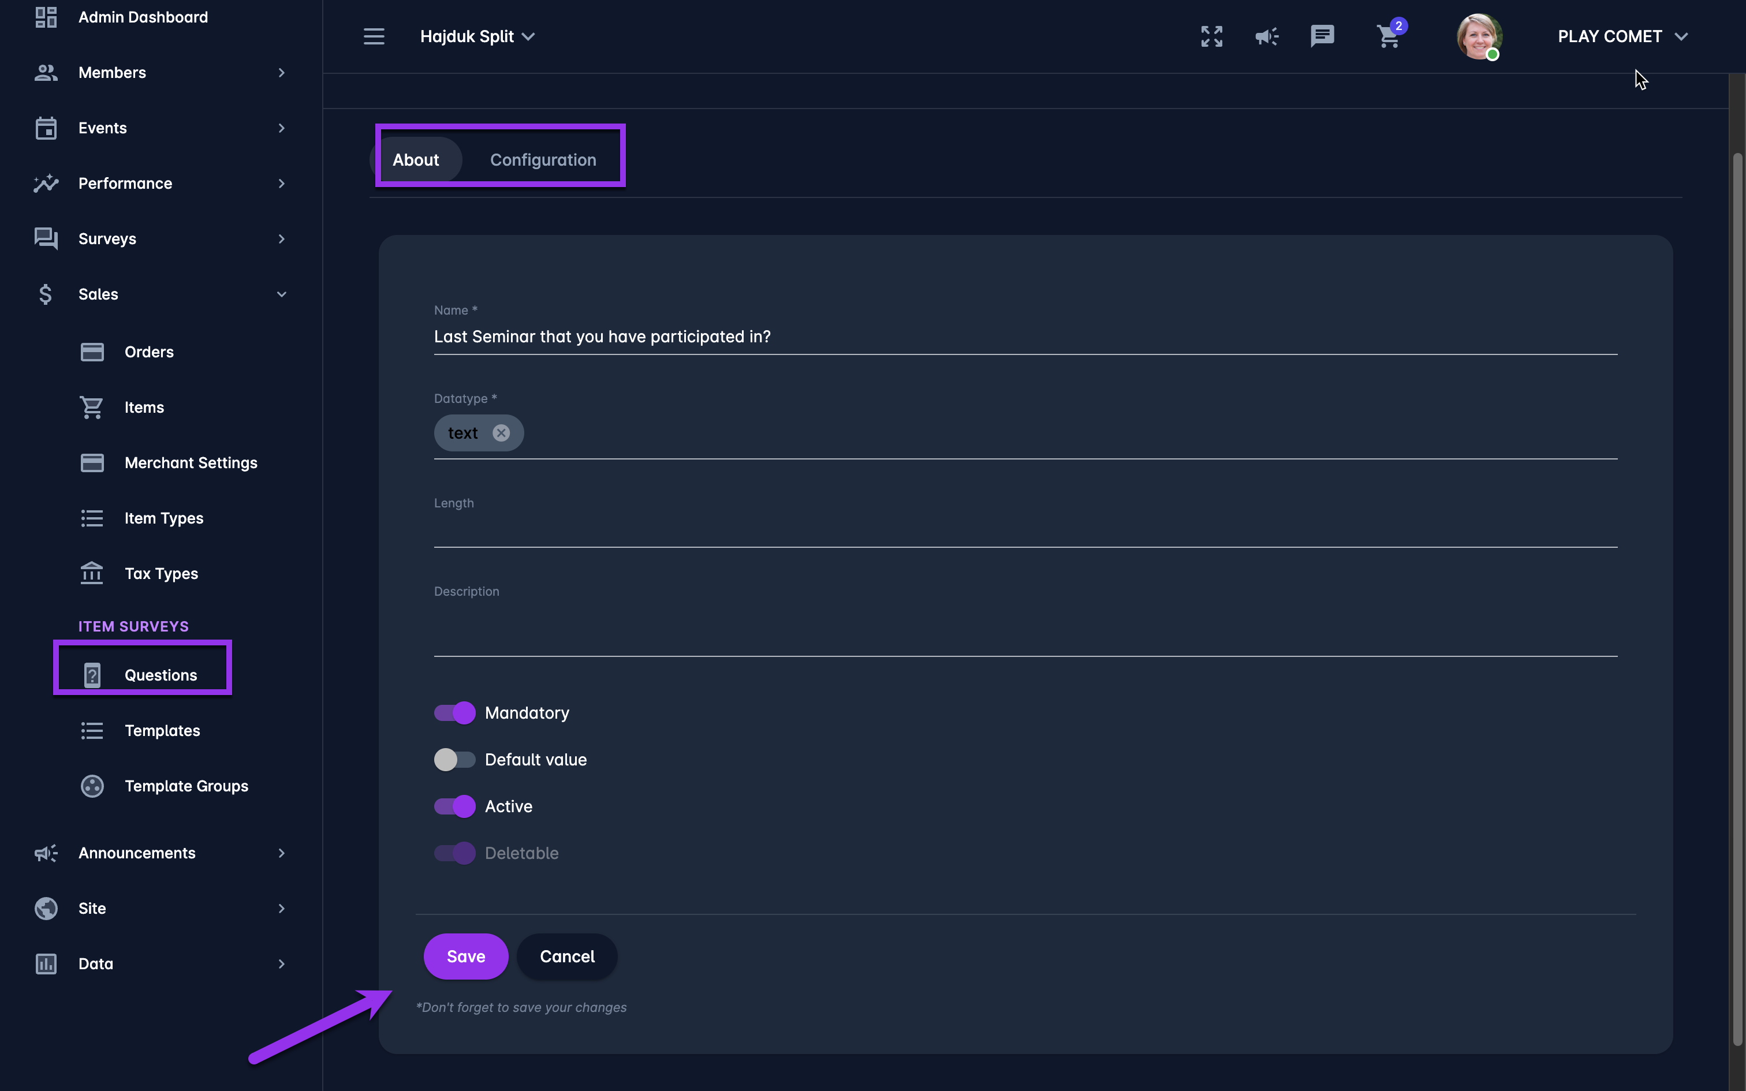Open the shopping cart icon
Image resolution: width=1746 pixels, height=1091 pixels.
click(1388, 36)
